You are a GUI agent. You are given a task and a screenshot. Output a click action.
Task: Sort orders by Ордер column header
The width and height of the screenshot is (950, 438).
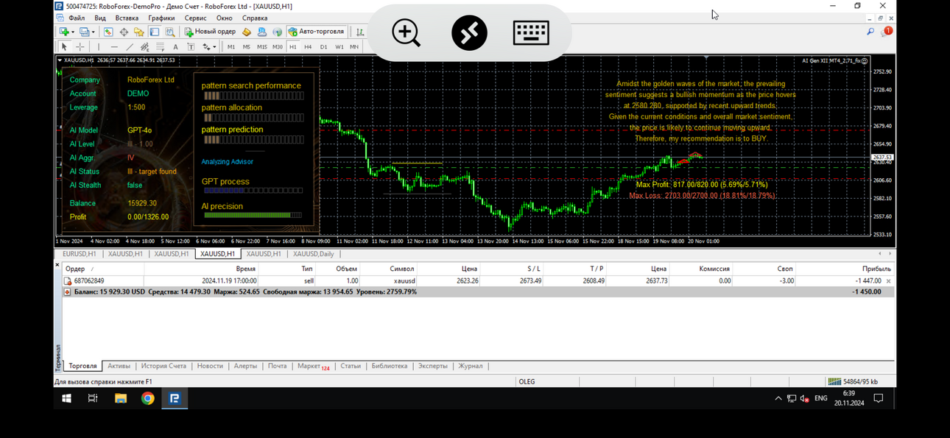point(103,269)
